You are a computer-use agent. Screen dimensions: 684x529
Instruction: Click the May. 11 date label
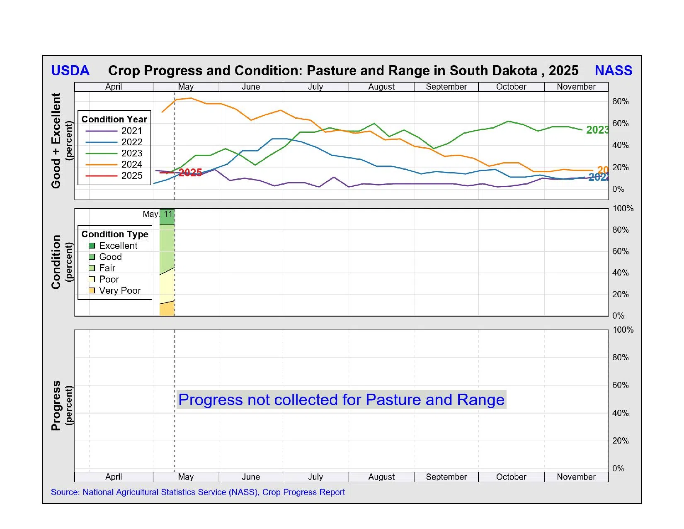(x=158, y=214)
